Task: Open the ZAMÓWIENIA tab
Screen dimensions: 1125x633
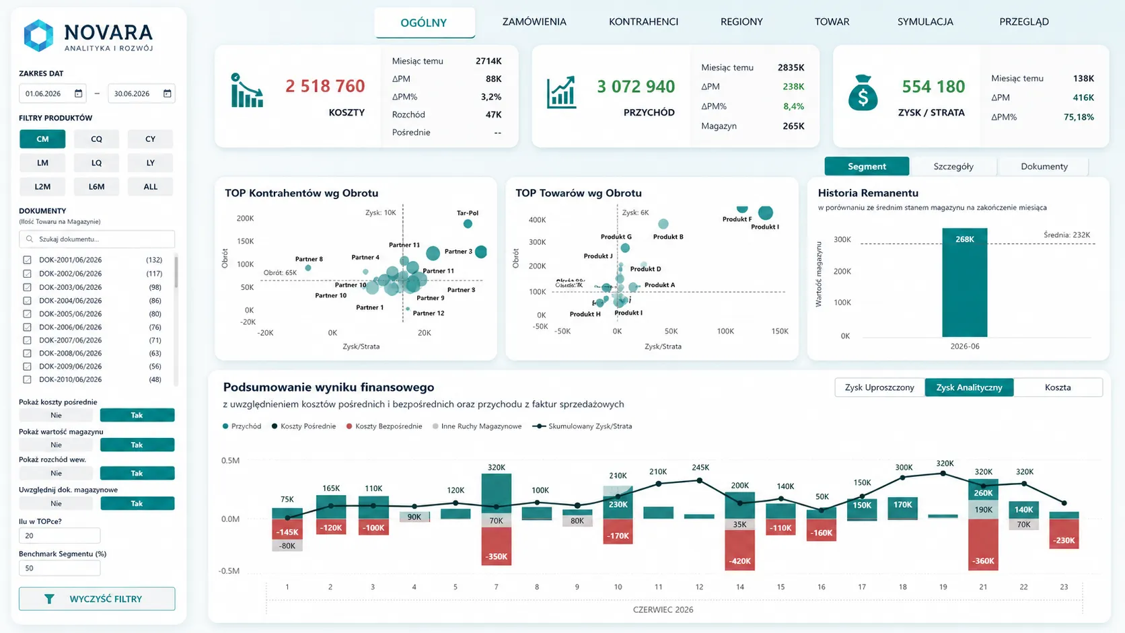Action: [x=534, y=22]
